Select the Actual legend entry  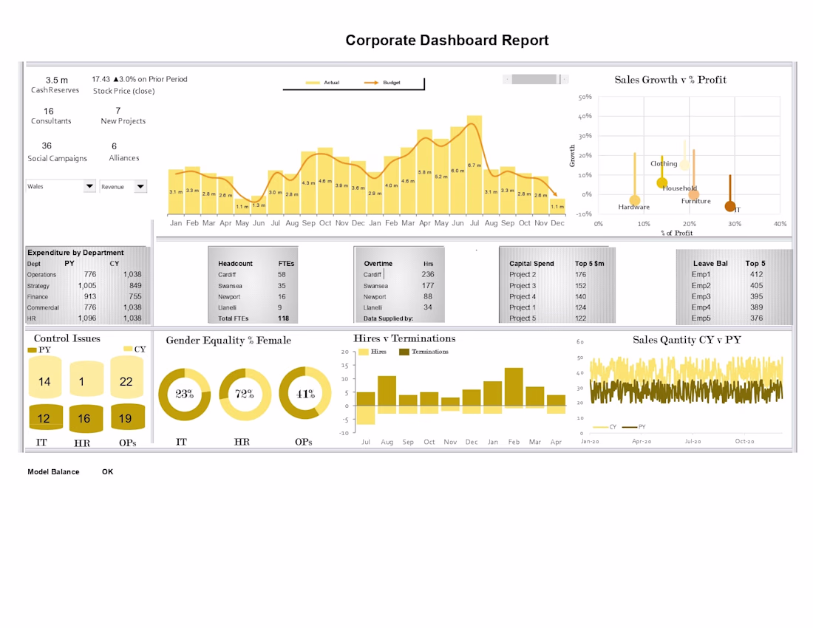point(322,83)
